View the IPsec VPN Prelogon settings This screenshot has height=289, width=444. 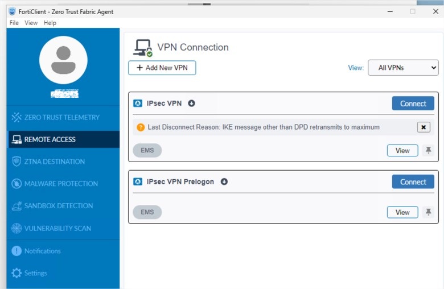point(402,212)
